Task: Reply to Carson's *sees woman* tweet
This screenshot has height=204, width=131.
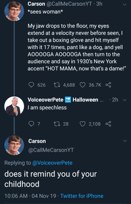Action: pyautogui.click(x=31, y=85)
